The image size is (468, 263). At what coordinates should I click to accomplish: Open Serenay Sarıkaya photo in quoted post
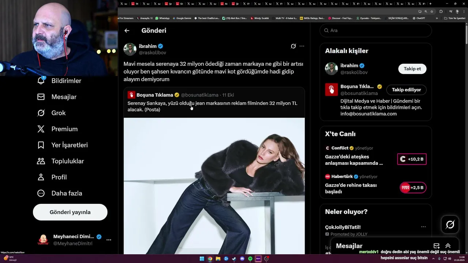pyautogui.click(x=214, y=186)
